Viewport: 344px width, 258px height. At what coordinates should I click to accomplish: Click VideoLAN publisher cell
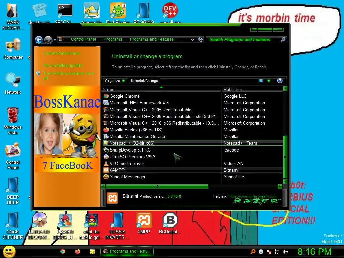pos(233,164)
